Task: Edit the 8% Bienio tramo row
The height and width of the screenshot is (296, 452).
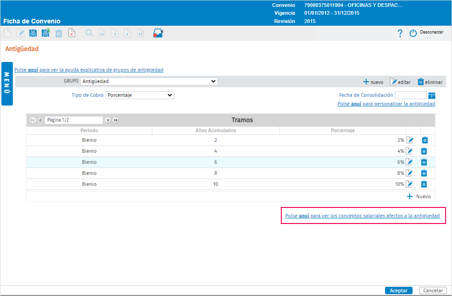Action: pos(409,173)
